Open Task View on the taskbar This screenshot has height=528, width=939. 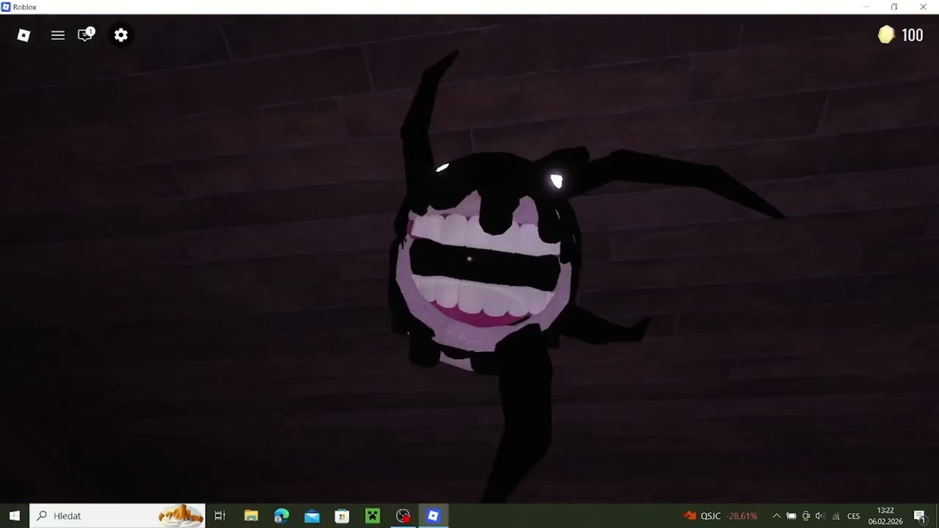[x=219, y=516]
